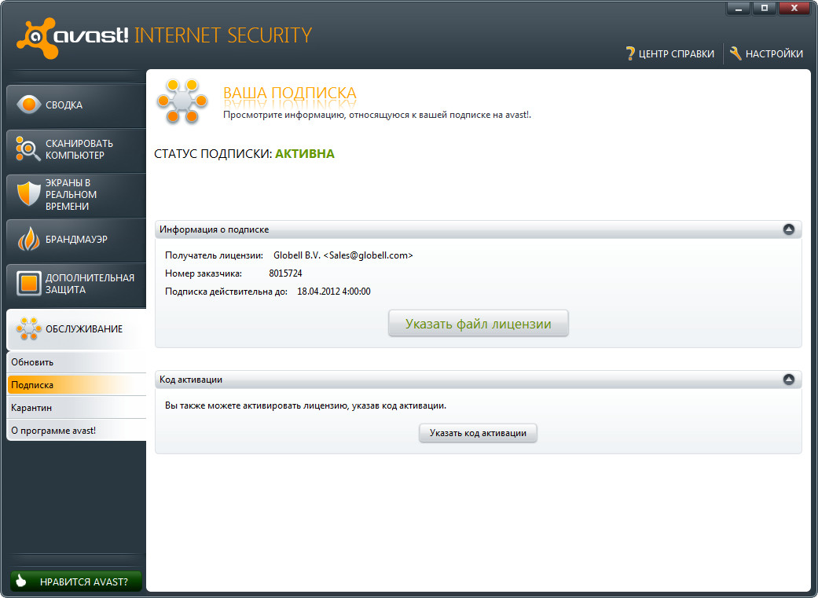Image resolution: width=818 pixels, height=598 pixels.
Task: Click the Подписка действительна до label
Action: [x=226, y=292]
